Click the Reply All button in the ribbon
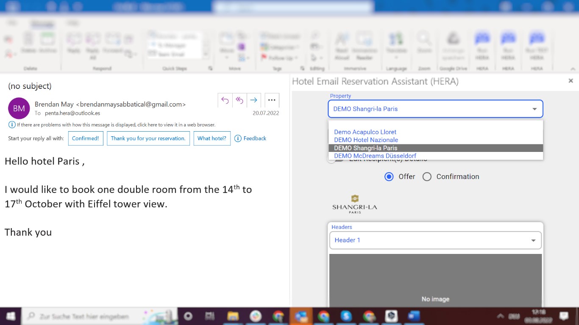Viewport: 579px width, 325px height. coord(93,46)
